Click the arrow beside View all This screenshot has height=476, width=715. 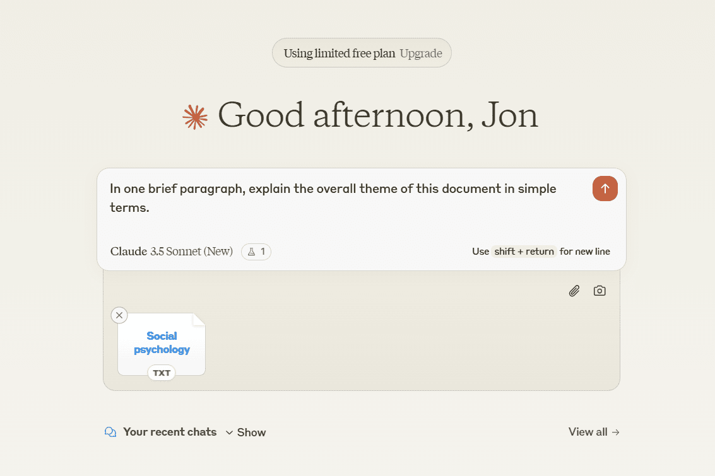tap(616, 432)
